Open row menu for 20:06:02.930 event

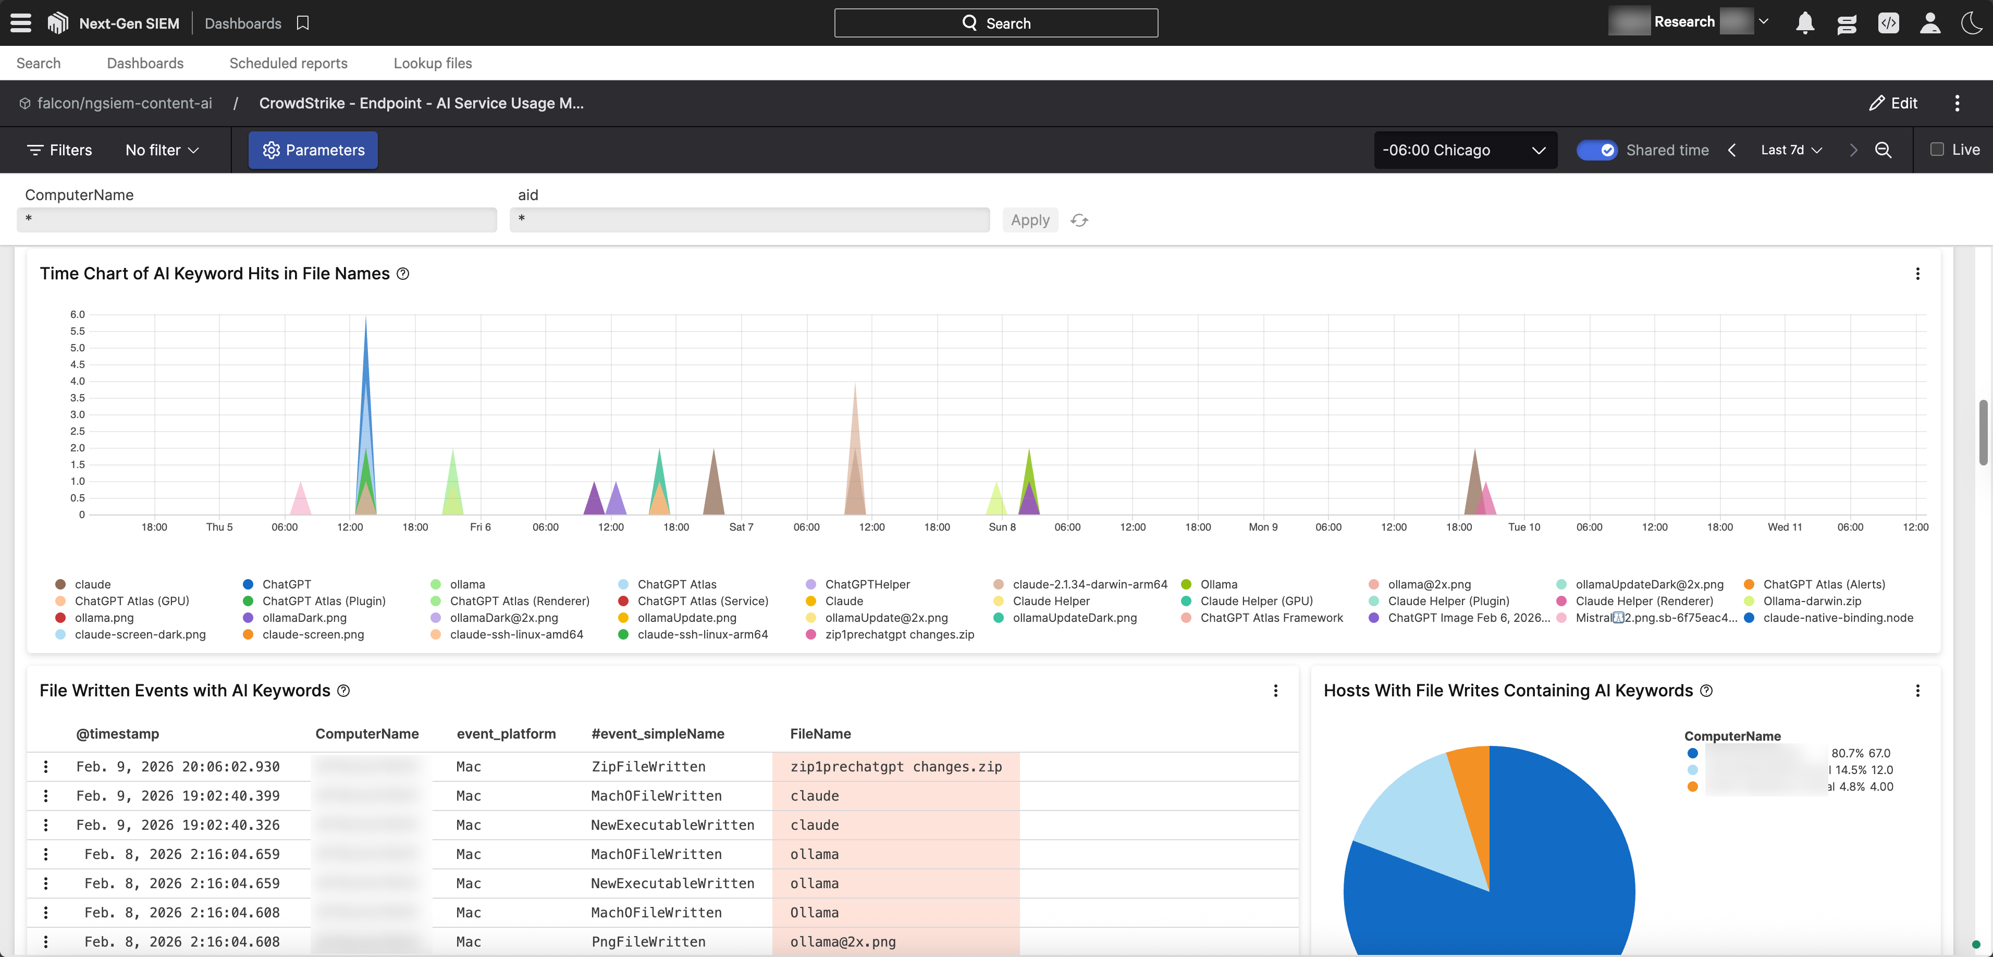tap(46, 767)
